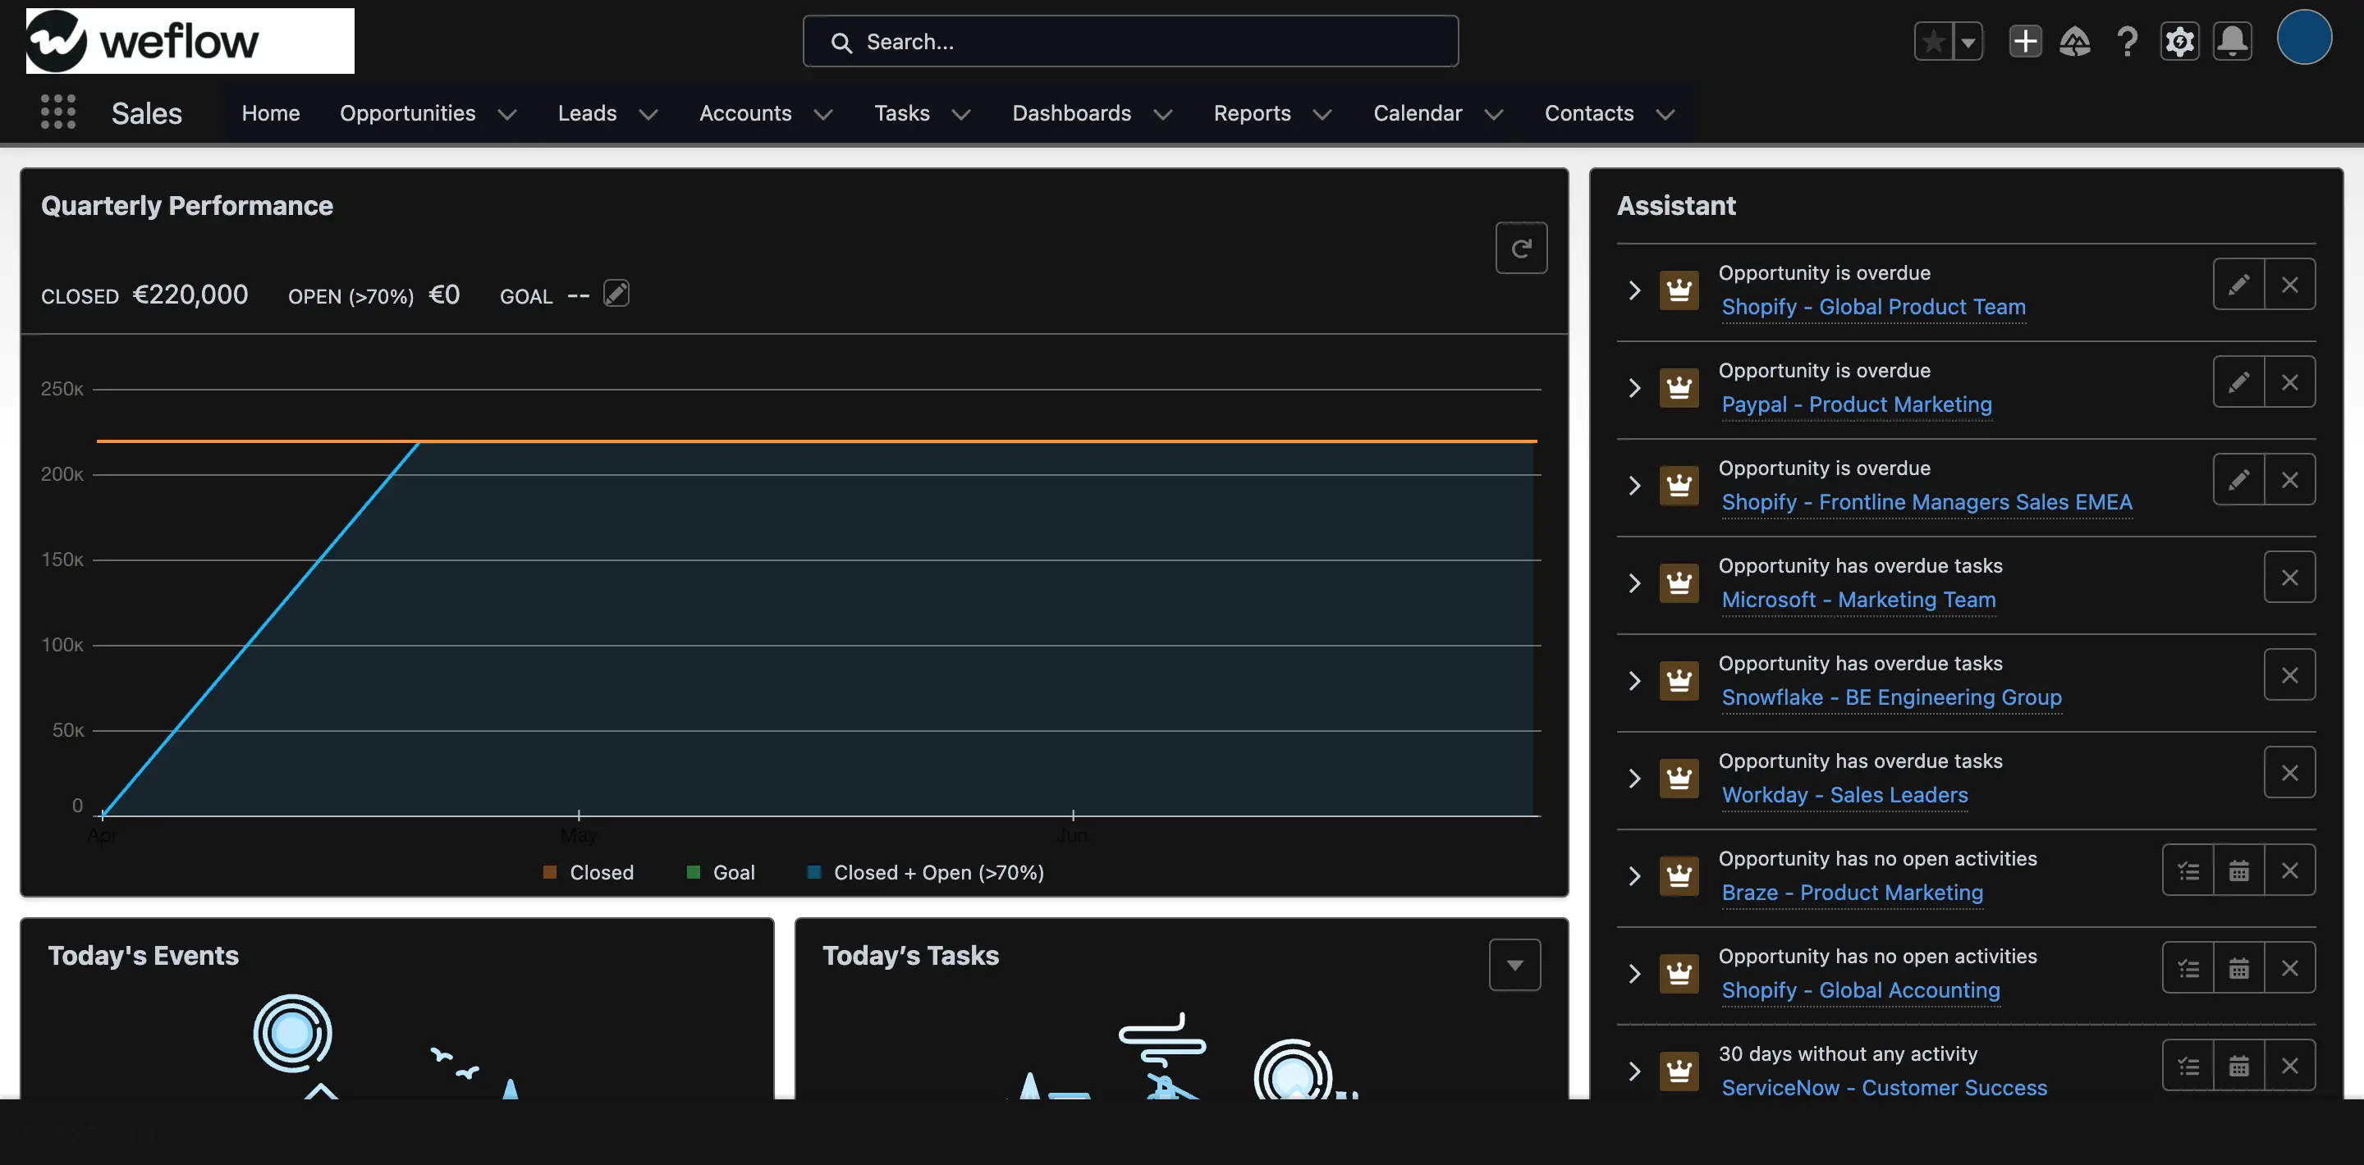Dismiss the Shopify Global Product Team overdue alert

coord(2290,285)
